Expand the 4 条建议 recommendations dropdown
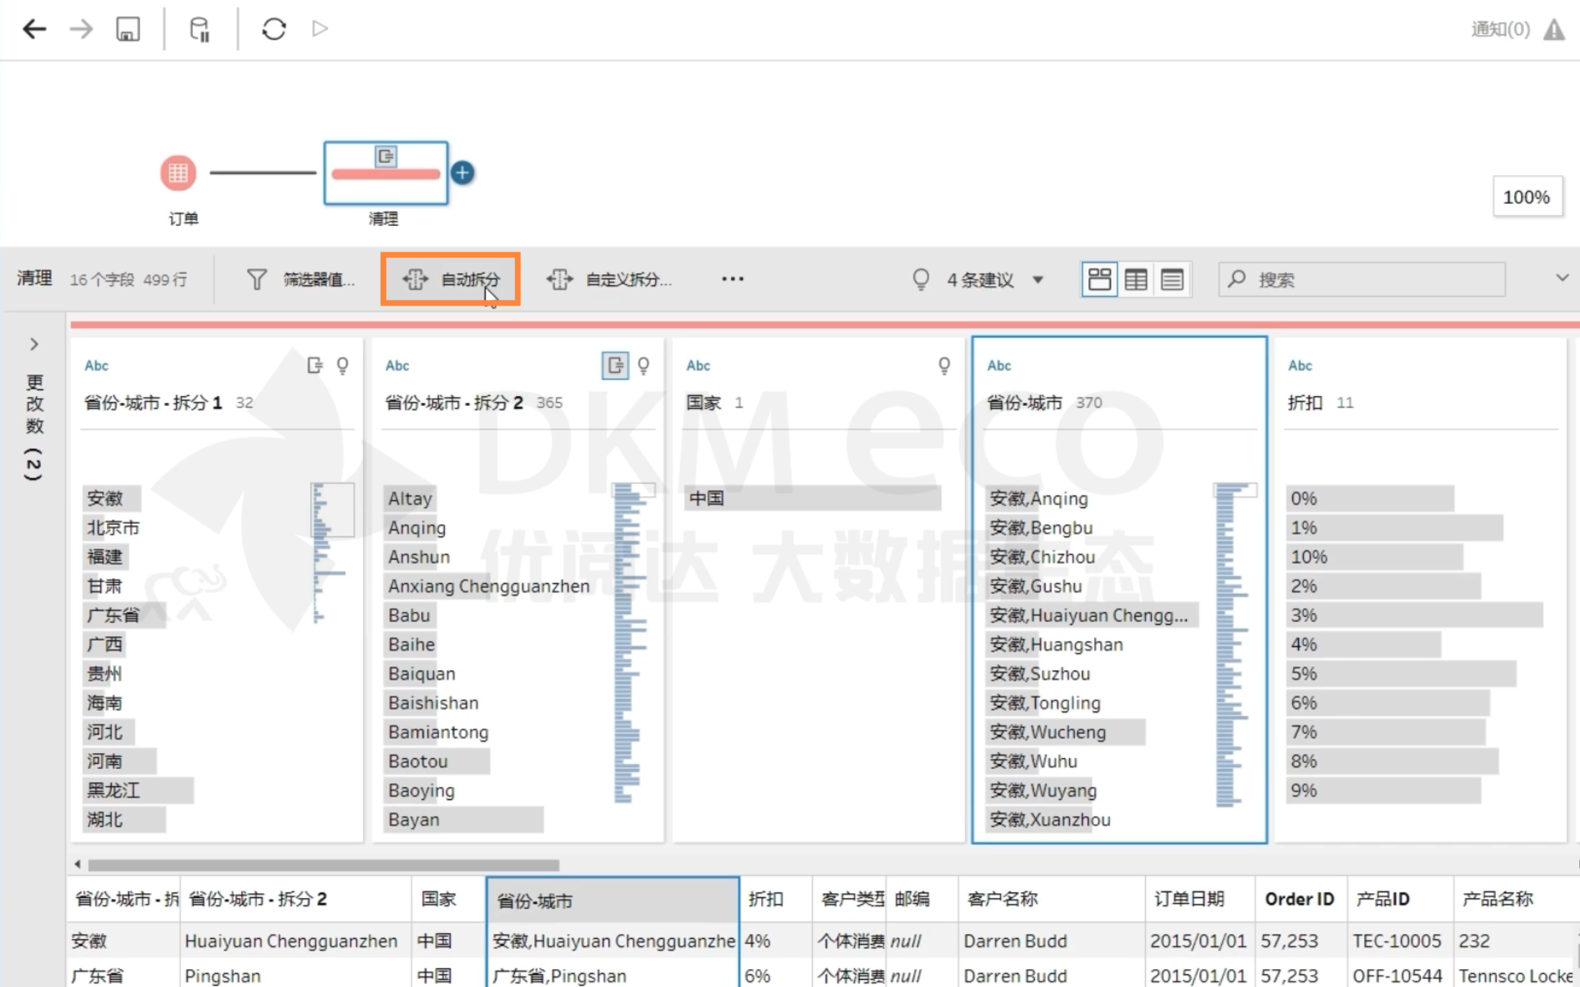The width and height of the screenshot is (1580, 987). 1038,280
